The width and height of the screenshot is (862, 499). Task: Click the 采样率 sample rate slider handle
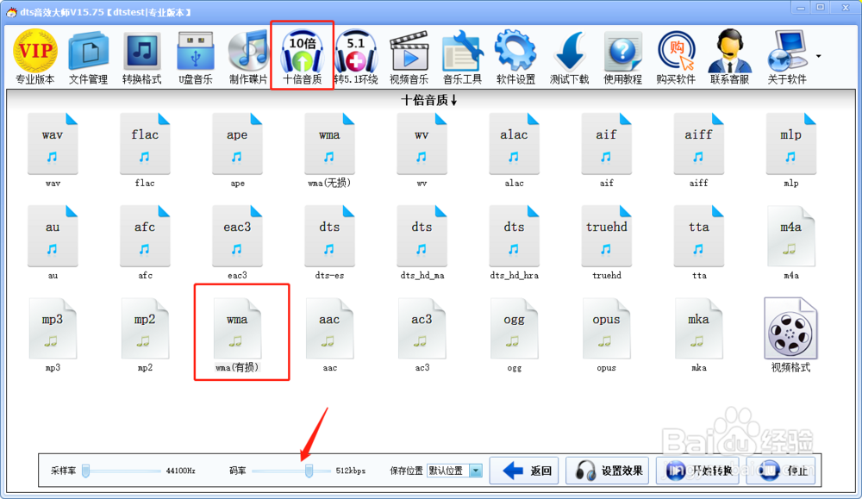[85, 471]
